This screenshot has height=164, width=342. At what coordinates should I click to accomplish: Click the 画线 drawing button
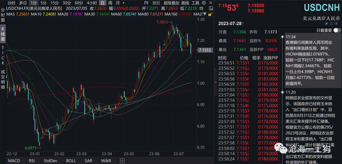coord(185,3)
